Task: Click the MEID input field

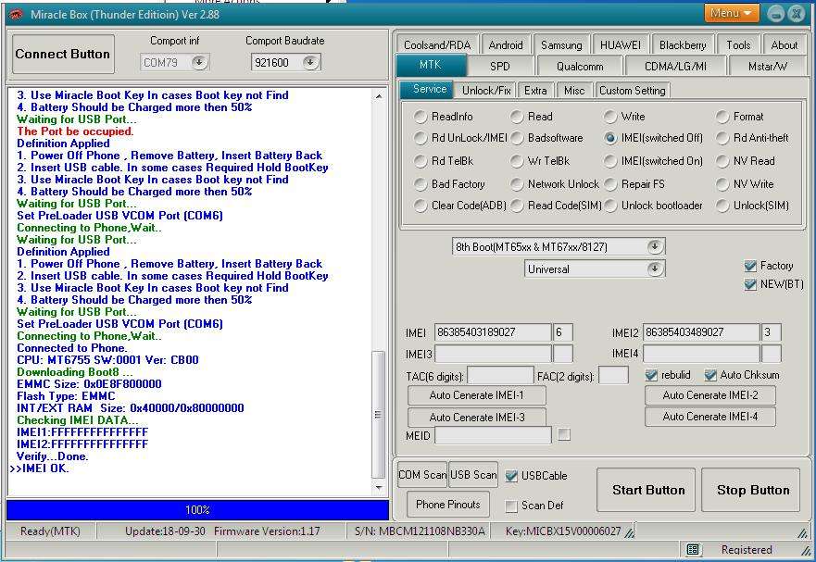Action: click(493, 435)
